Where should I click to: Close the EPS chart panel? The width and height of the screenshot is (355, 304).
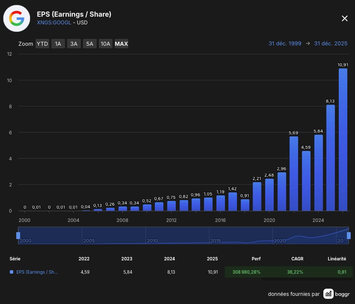pos(345,18)
